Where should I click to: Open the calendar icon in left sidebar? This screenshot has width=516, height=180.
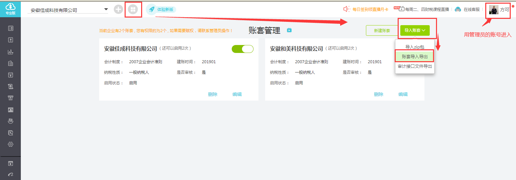pyautogui.click(x=11, y=75)
